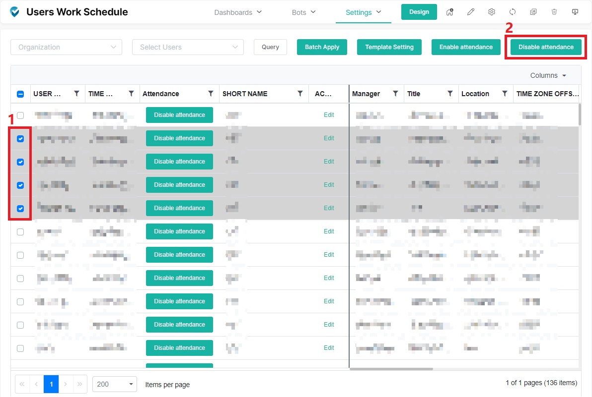Open the 200 items per page dropdown
This screenshot has height=397, width=592.
pyautogui.click(x=115, y=384)
